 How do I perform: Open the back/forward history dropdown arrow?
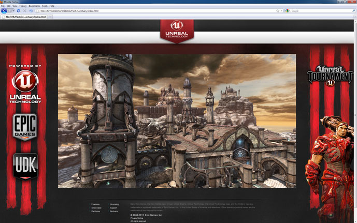[12, 10]
